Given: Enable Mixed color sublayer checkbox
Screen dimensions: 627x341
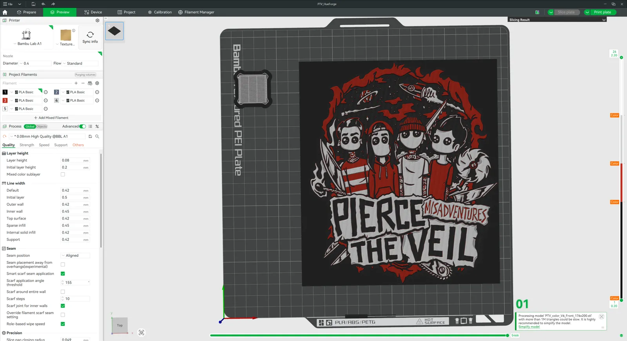Looking at the screenshot, I should point(63,174).
